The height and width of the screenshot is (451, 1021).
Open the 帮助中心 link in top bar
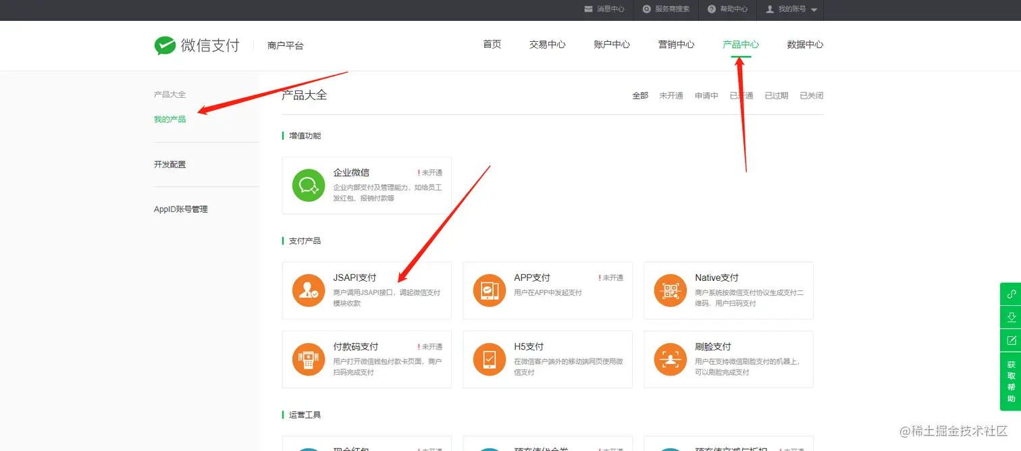click(x=734, y=9)
